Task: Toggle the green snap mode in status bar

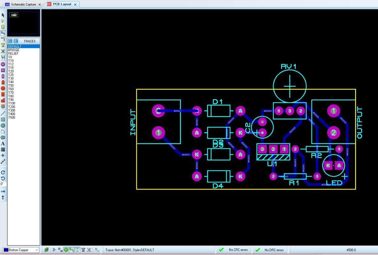Action: (66, 251)
